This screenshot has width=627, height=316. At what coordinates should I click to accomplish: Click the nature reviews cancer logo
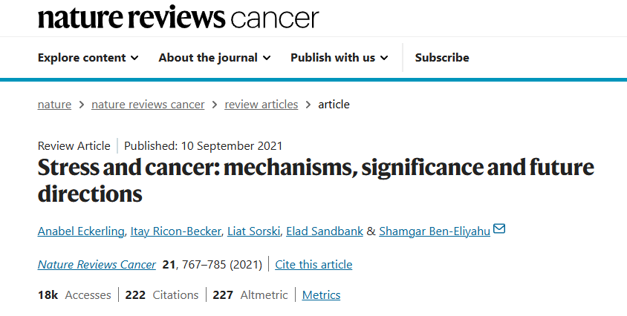(178, 17)
